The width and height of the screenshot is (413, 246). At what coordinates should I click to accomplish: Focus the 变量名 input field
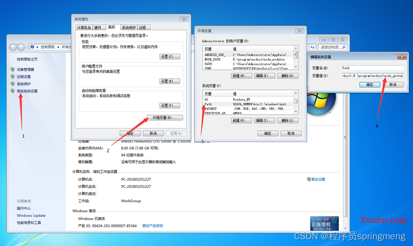coord(372,68)
